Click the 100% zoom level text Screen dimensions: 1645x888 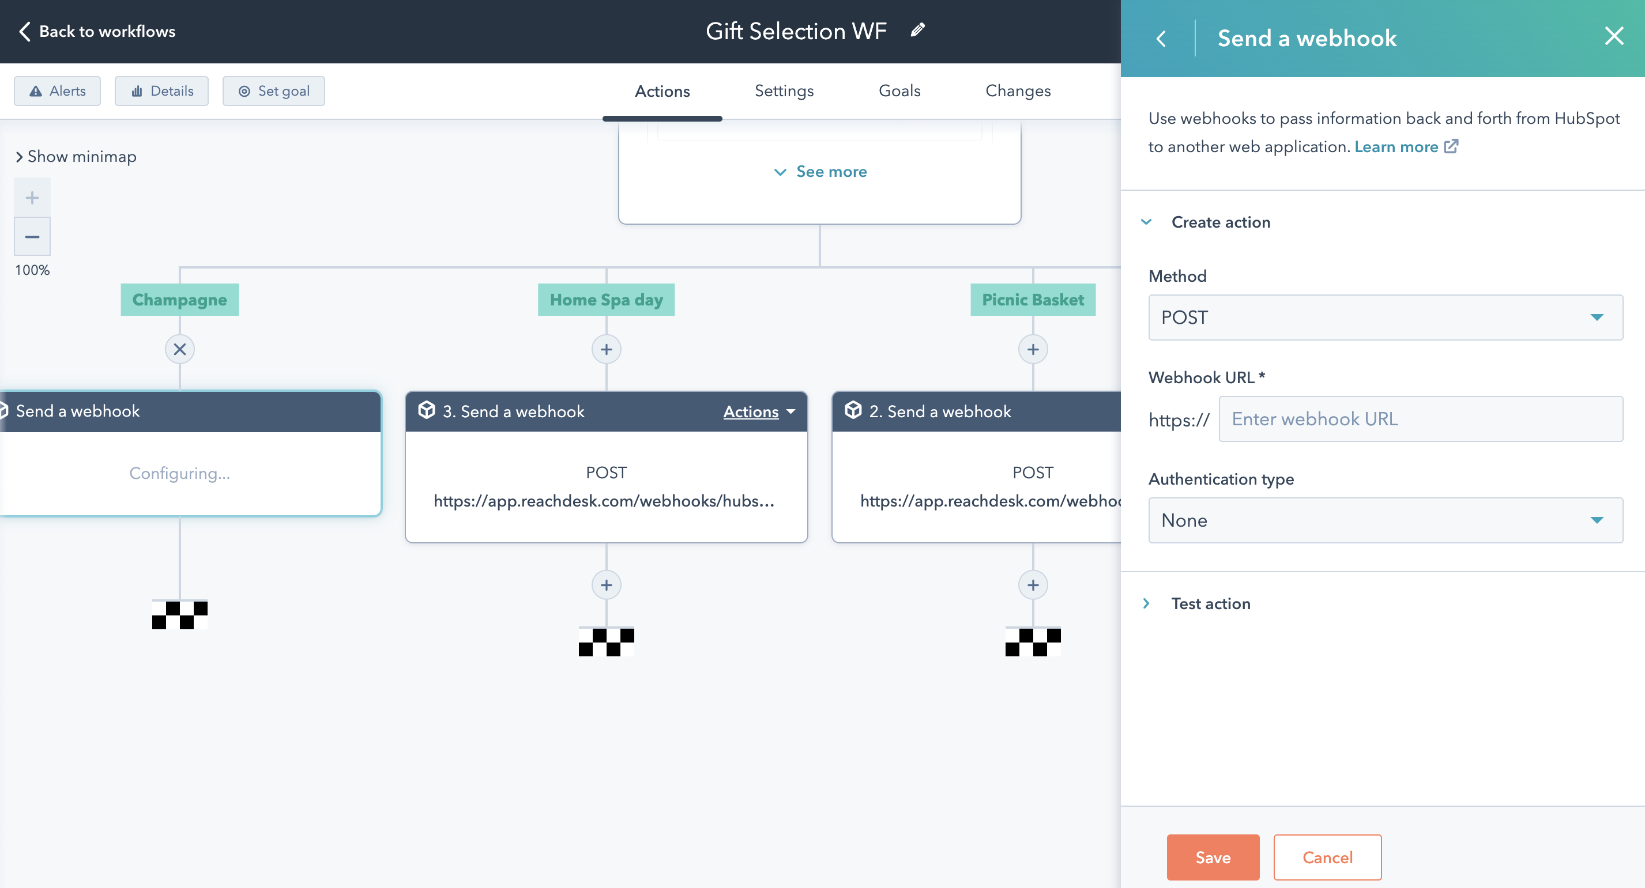coord(32,270)
